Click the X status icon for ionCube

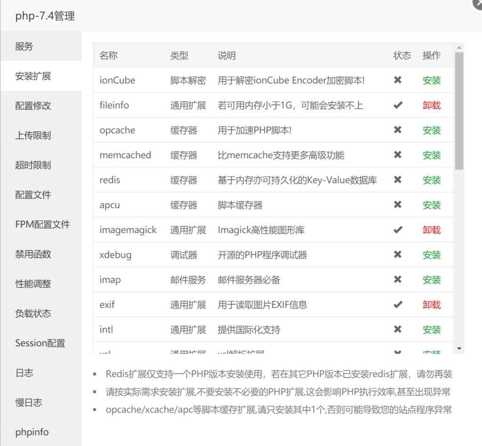click(x=398, y=80)
